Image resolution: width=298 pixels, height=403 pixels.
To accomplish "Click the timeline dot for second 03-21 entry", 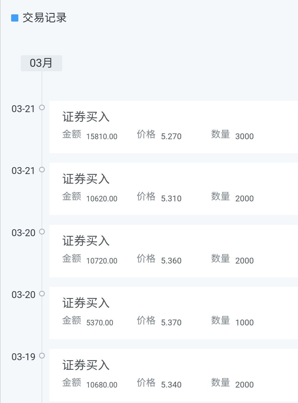I will pyautogui.click(x=42, y=170).
